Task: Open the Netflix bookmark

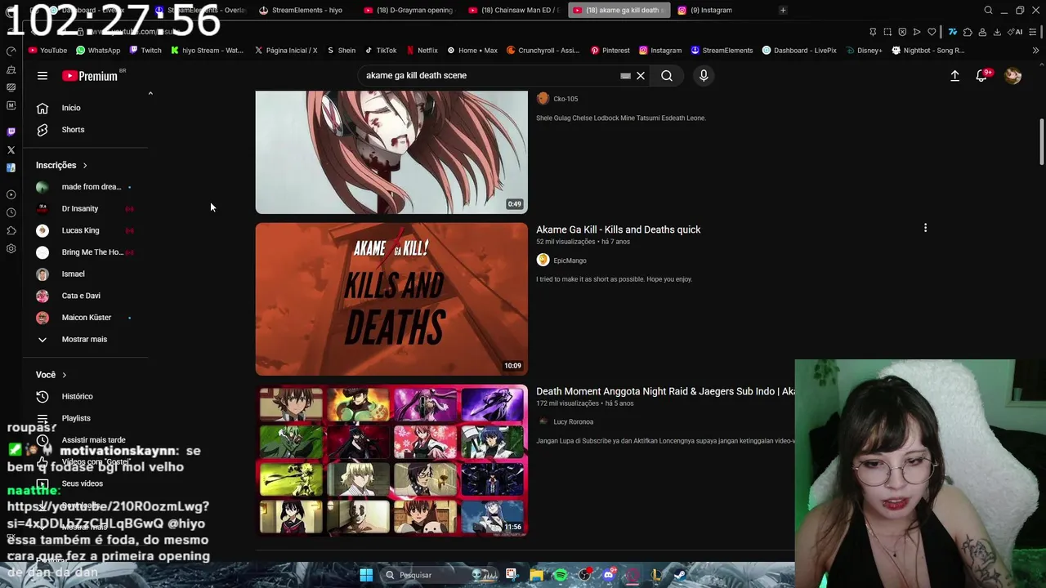Action: 422,51
